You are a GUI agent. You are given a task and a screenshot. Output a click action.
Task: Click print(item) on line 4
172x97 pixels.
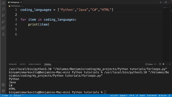[x=39, y=25]
